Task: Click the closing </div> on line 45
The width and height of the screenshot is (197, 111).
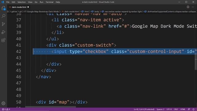Action: click(x=49, y=71)
